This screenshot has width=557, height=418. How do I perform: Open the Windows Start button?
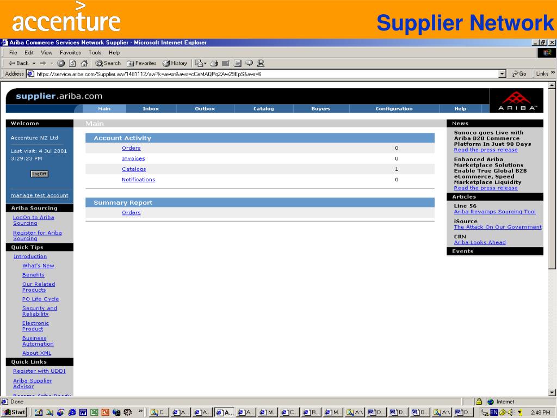pyautogui.click(x=14, y=413)
